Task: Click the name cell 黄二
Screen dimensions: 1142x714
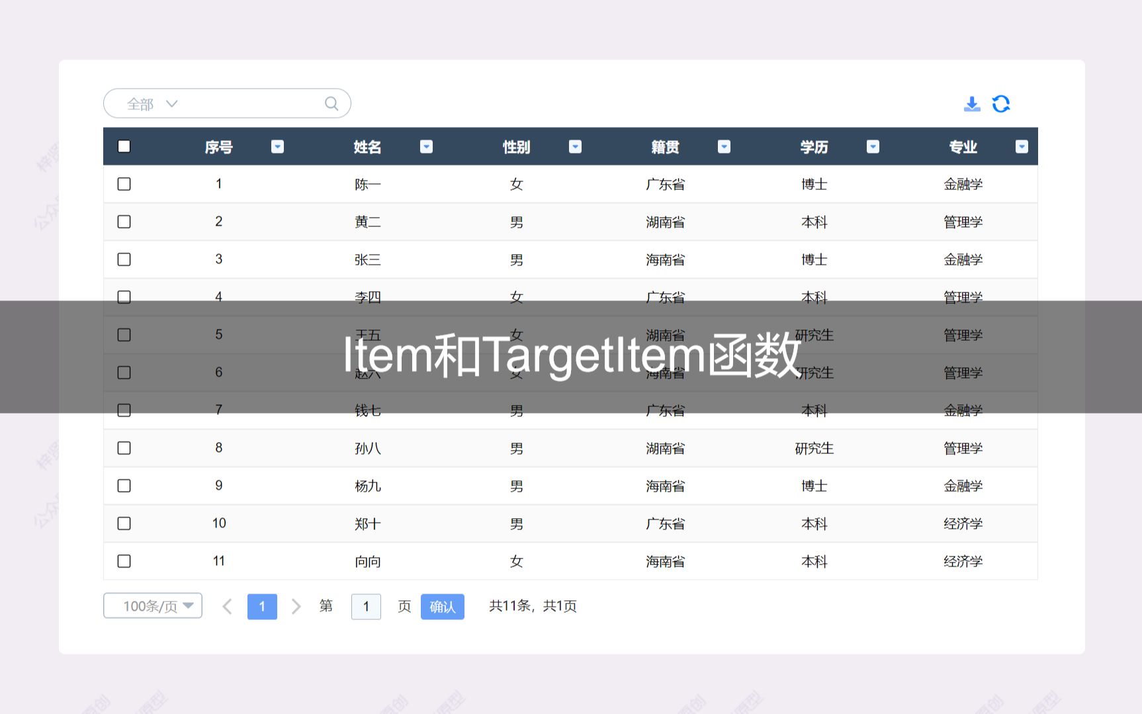Action: click(x=367, y=222)
